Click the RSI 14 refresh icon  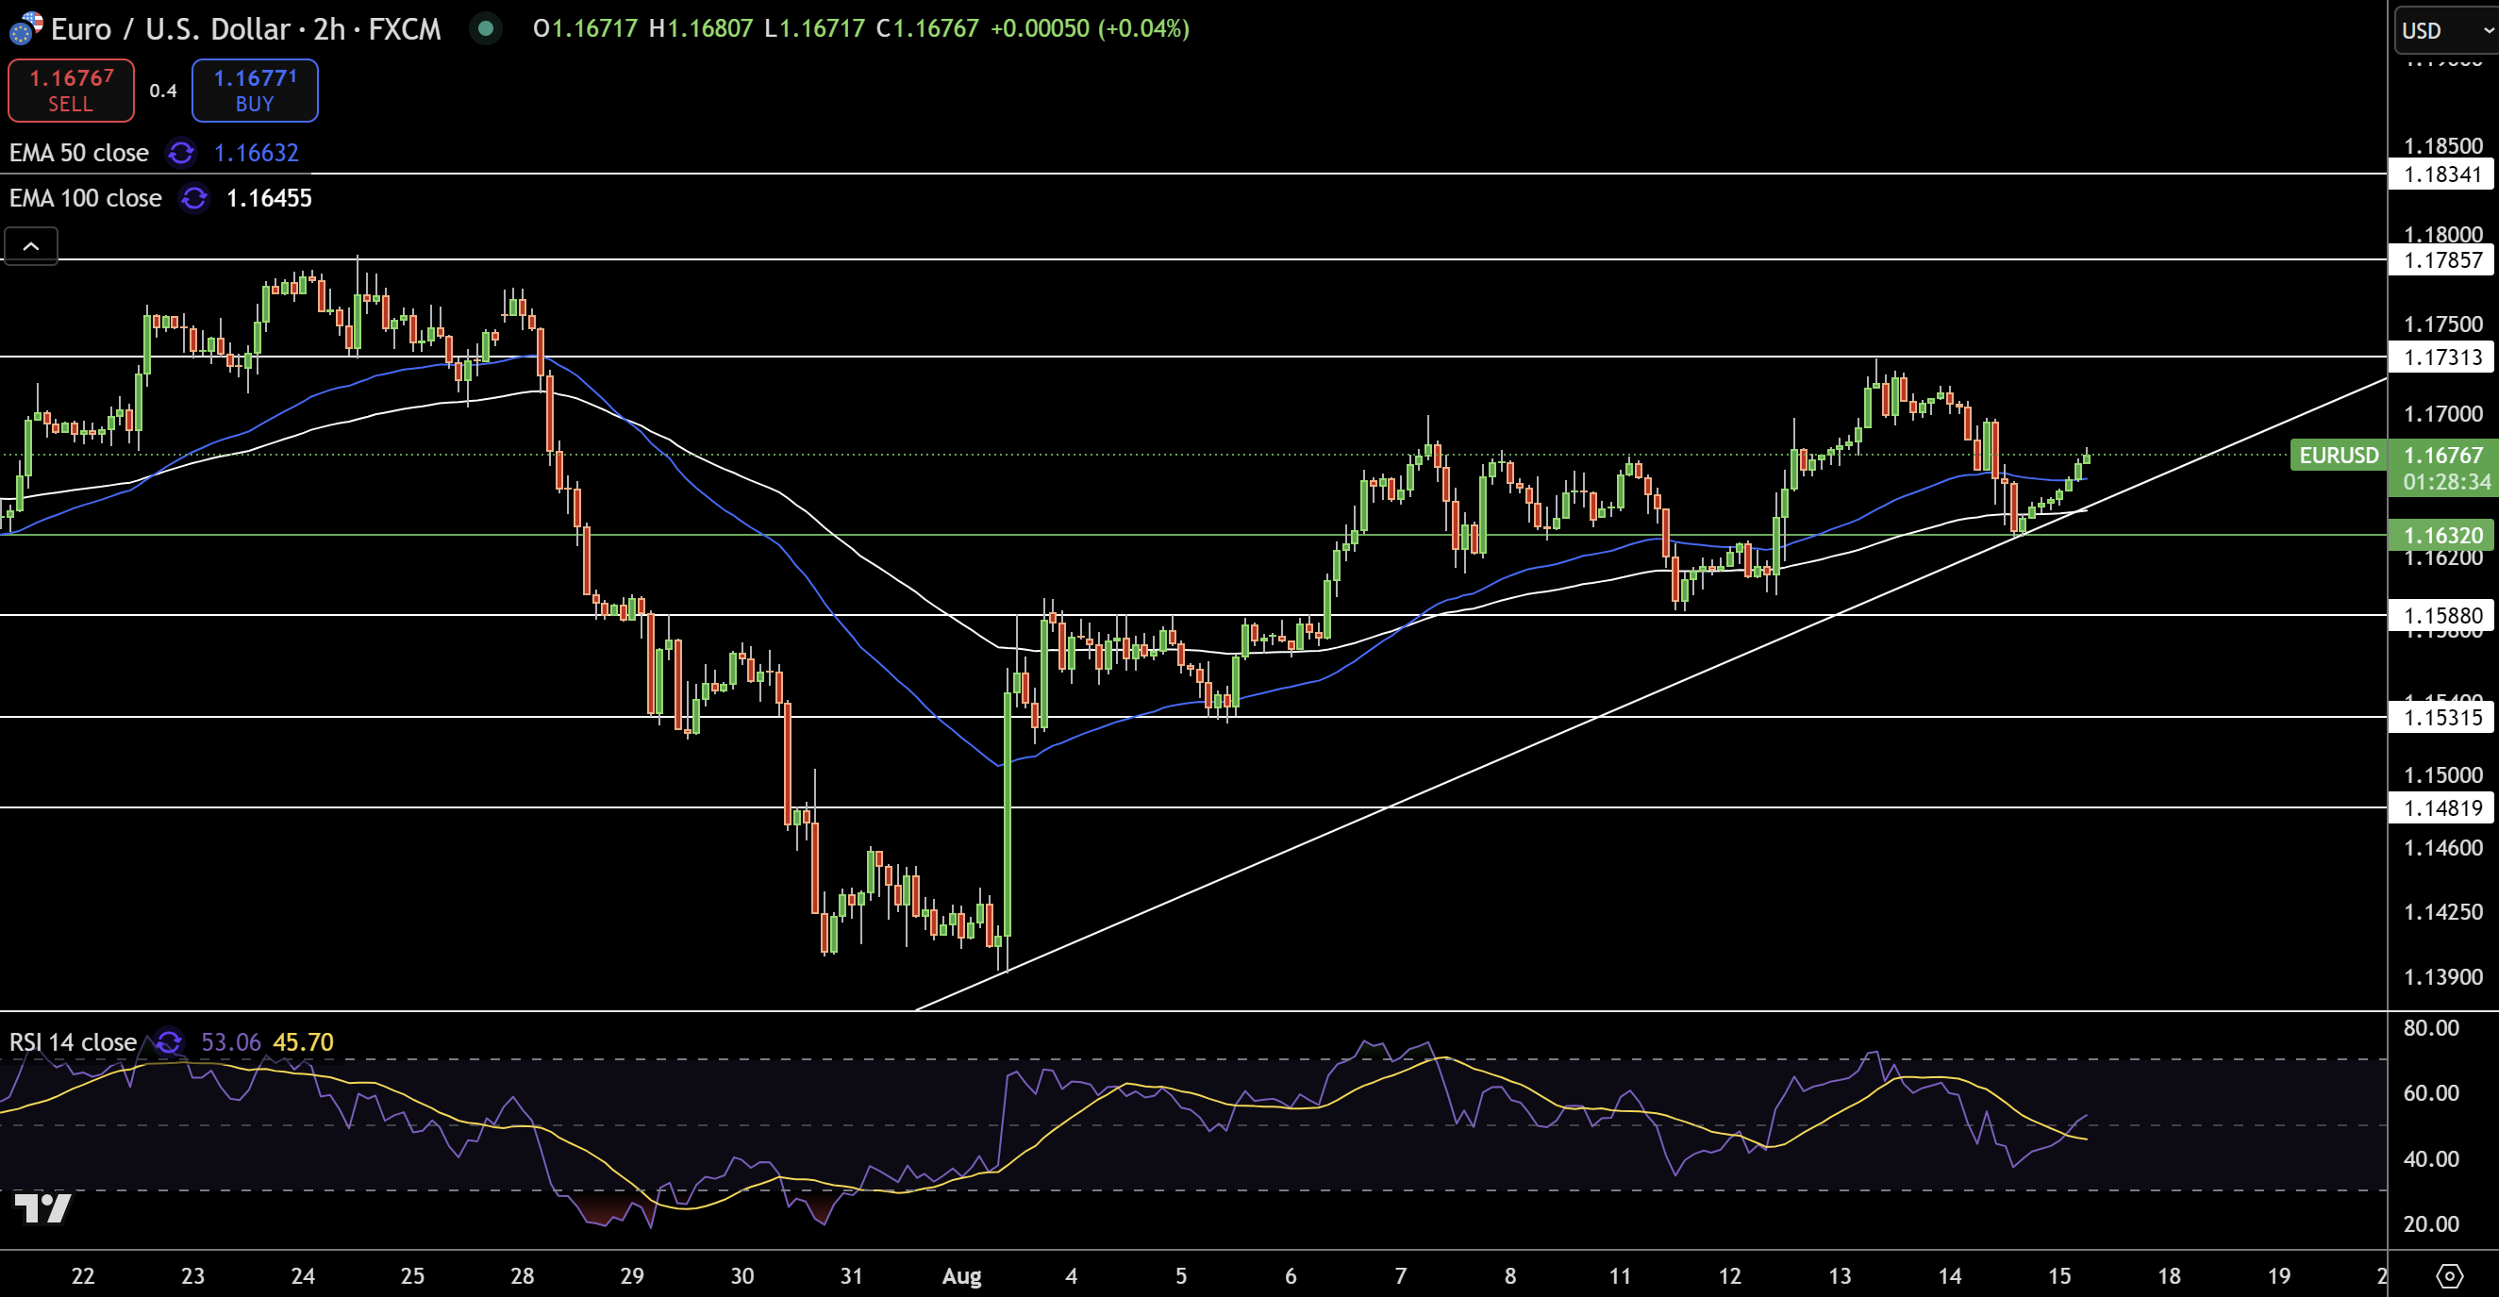[x=169, y=1042]
